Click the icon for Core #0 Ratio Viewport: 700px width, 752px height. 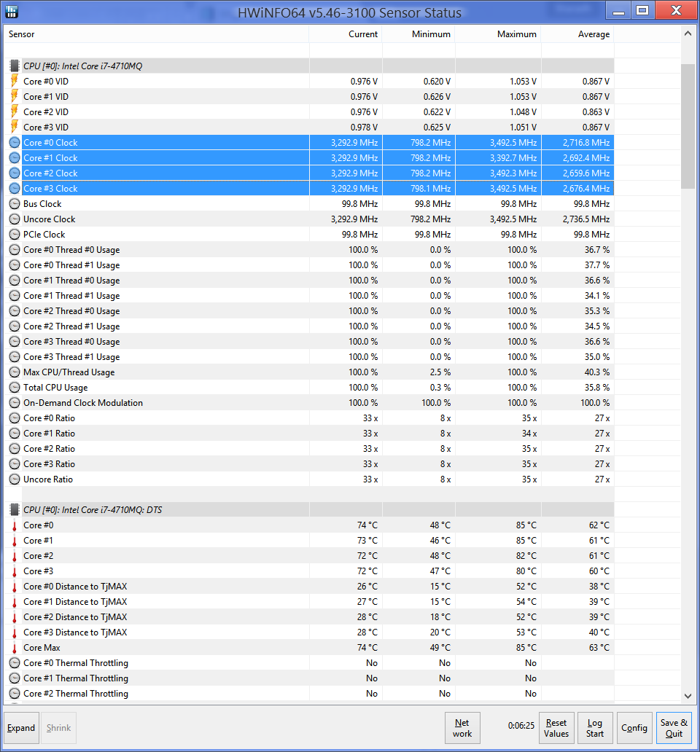coord(15,418)
